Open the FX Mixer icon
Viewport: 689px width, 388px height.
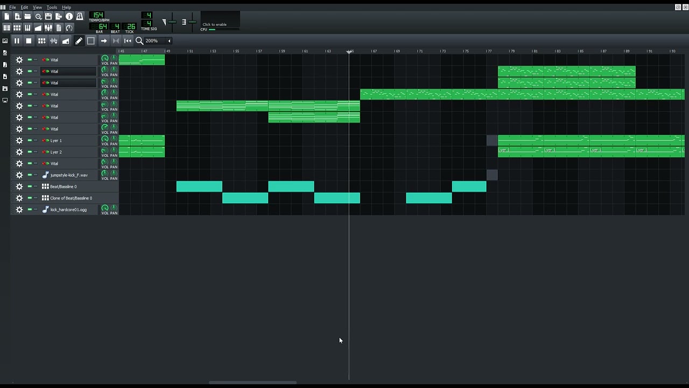[x=48, y=27]
